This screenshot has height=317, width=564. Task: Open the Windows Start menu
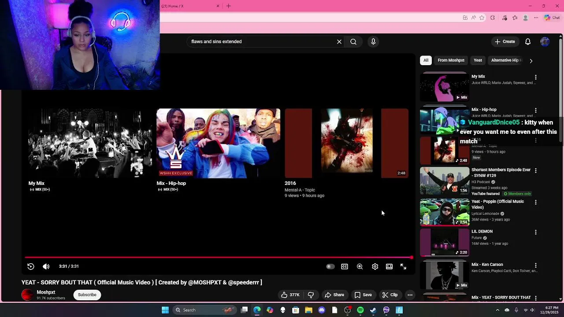tap(165, 310)
